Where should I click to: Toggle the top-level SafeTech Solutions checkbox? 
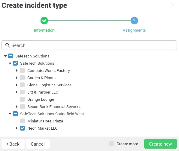click(11, 56)
